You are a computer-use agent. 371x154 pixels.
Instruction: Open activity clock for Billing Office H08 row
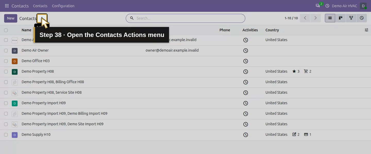tap(246, 82)
